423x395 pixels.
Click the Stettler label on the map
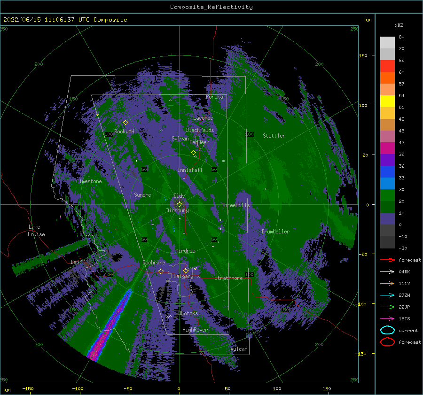pyautogui.click(x=274, y=136)
